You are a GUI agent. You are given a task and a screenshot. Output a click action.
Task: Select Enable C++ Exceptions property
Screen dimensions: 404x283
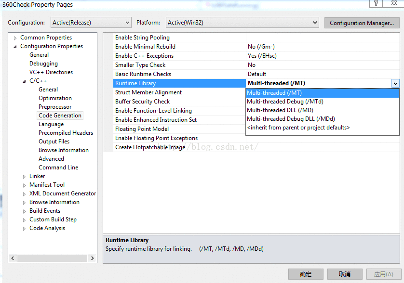coord(180,56)
